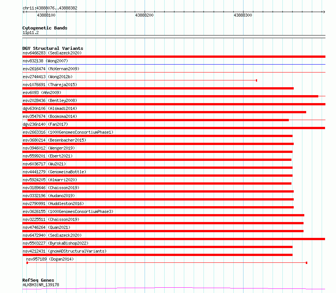The height and width of the screenshot is (293, 336).
Task: Select esv3547674 (Boomsma2014) label
Action: [50, 116]
